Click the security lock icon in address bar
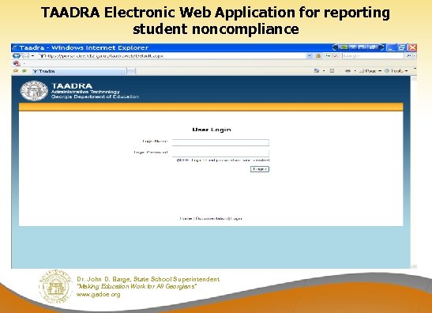The image size is (432, 313). click(x=318, y=56)
